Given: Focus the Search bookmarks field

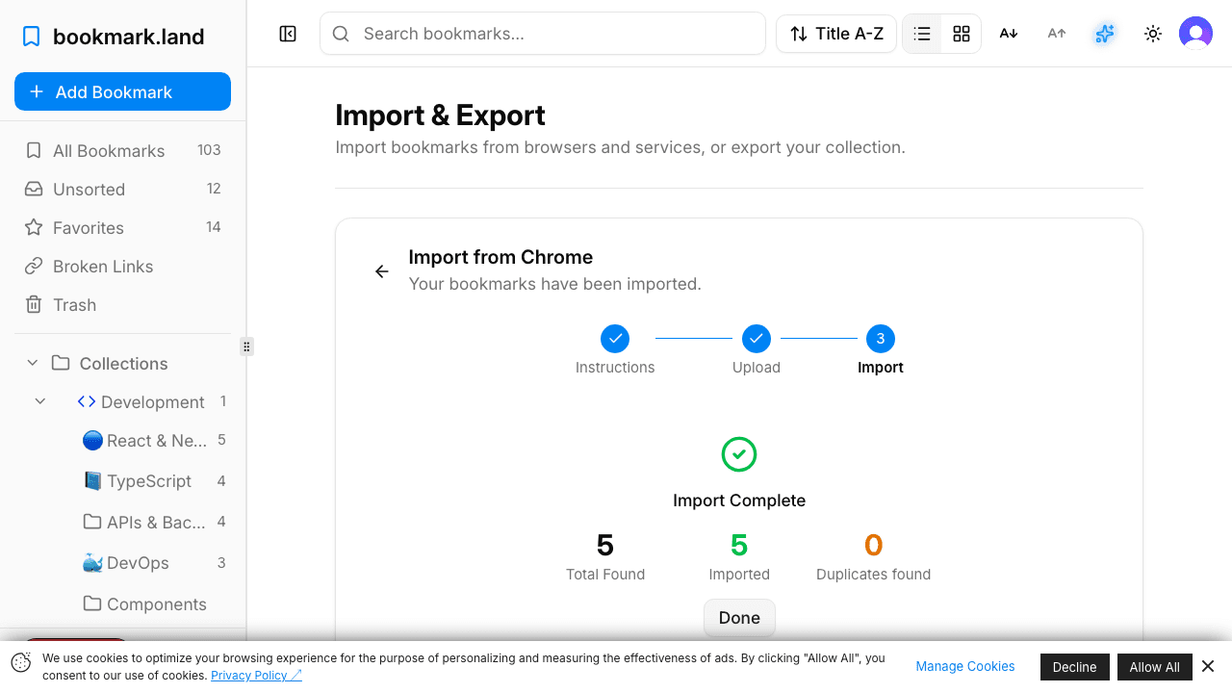Looking at the screenshot, I should click(543, 34).
